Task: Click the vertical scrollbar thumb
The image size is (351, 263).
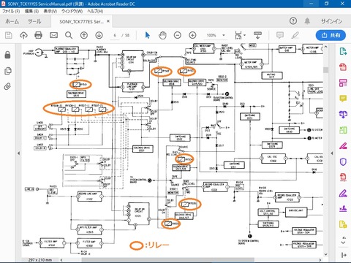Action: (325, 69)
